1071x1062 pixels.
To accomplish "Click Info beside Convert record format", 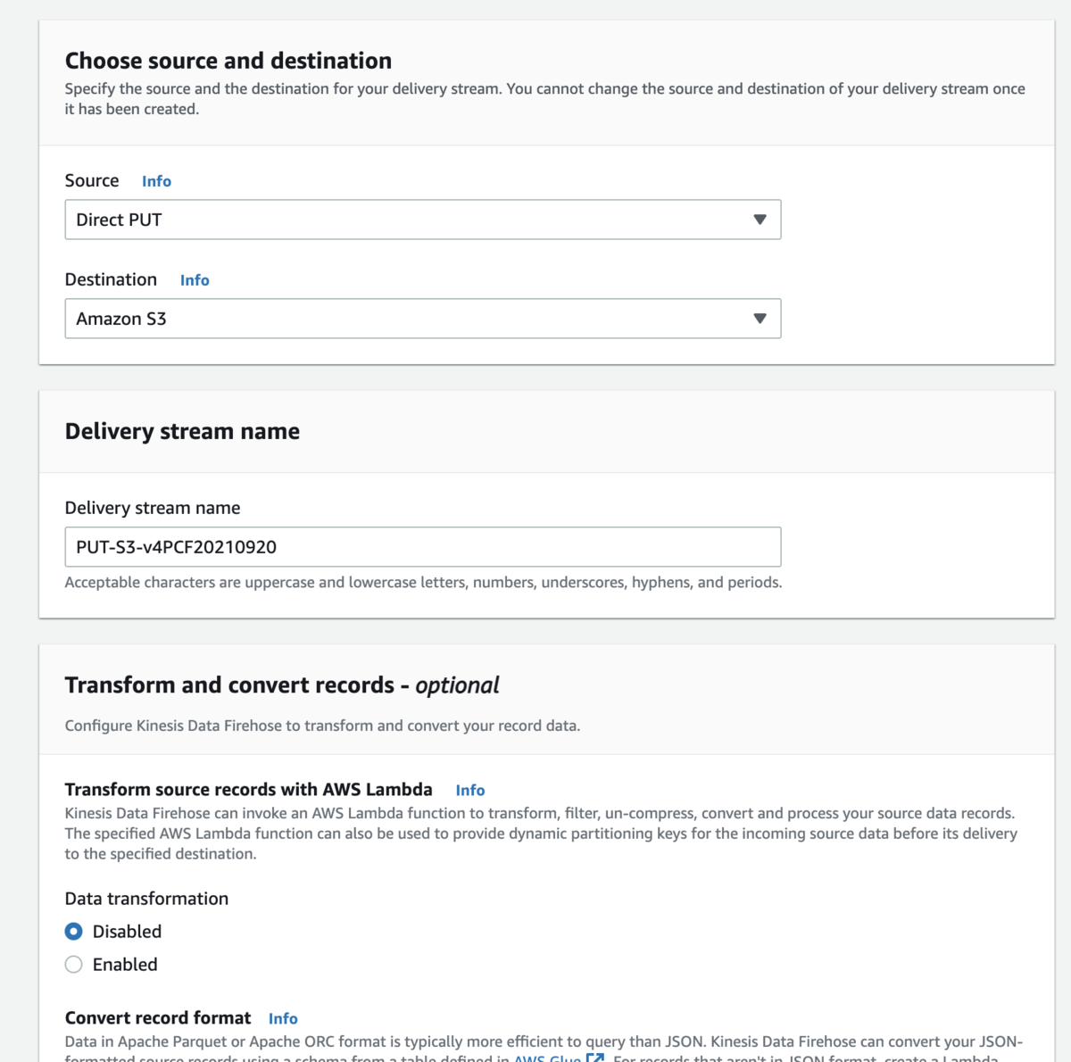I will tap(283, 1018).
